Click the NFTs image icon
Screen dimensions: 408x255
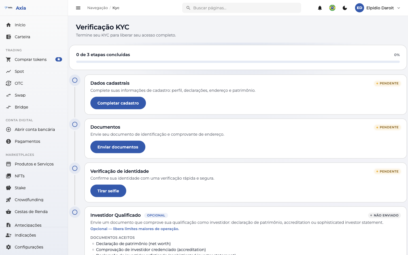tap(8, 176)
